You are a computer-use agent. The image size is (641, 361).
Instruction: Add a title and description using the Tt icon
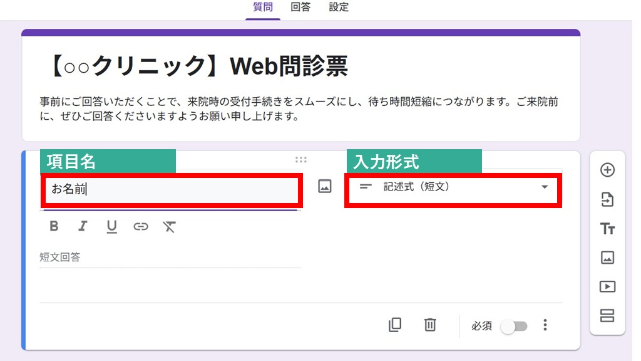pos(607,229)
